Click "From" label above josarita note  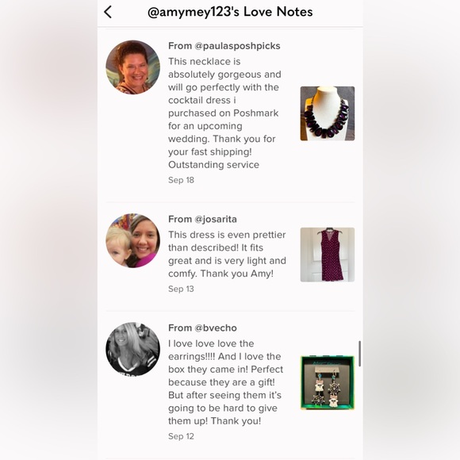(180, 219)
